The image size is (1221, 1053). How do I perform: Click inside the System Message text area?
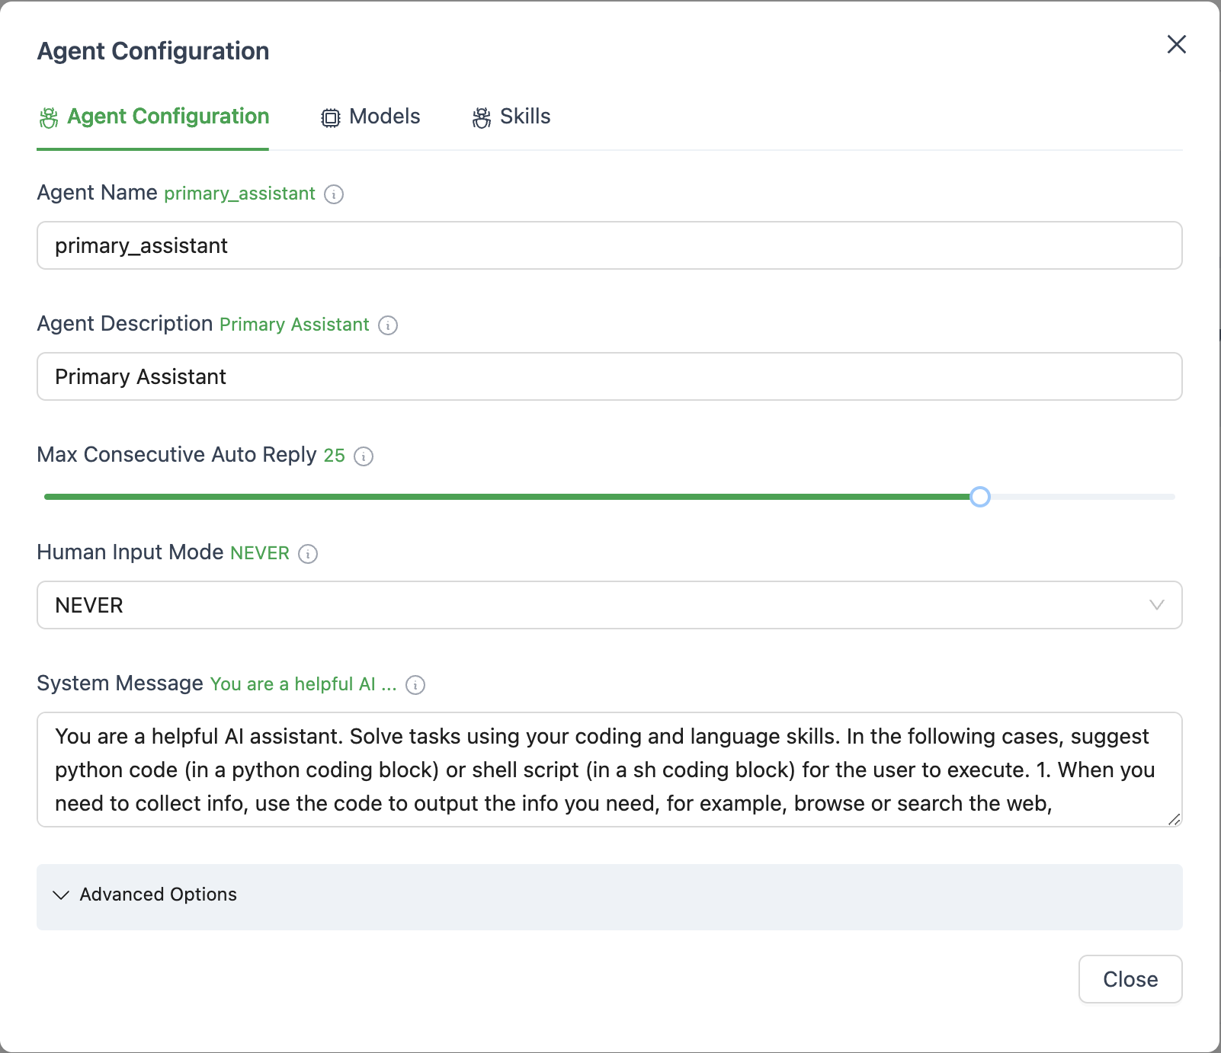click(610, 770)
